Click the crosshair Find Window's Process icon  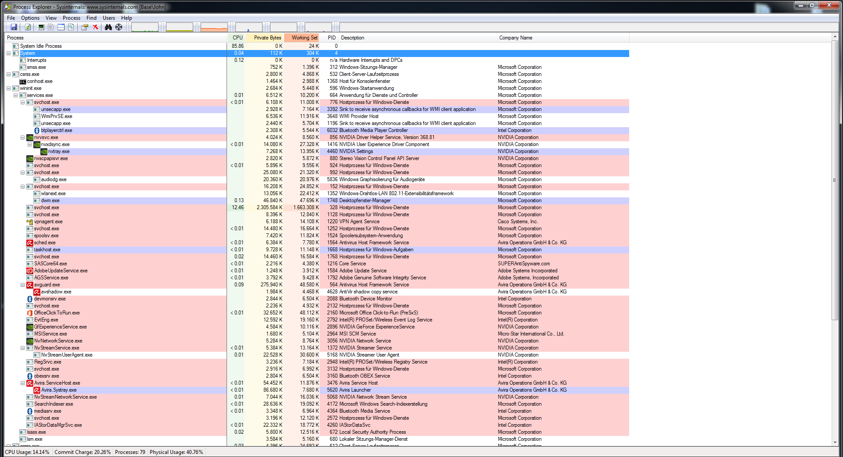point(119,27)
